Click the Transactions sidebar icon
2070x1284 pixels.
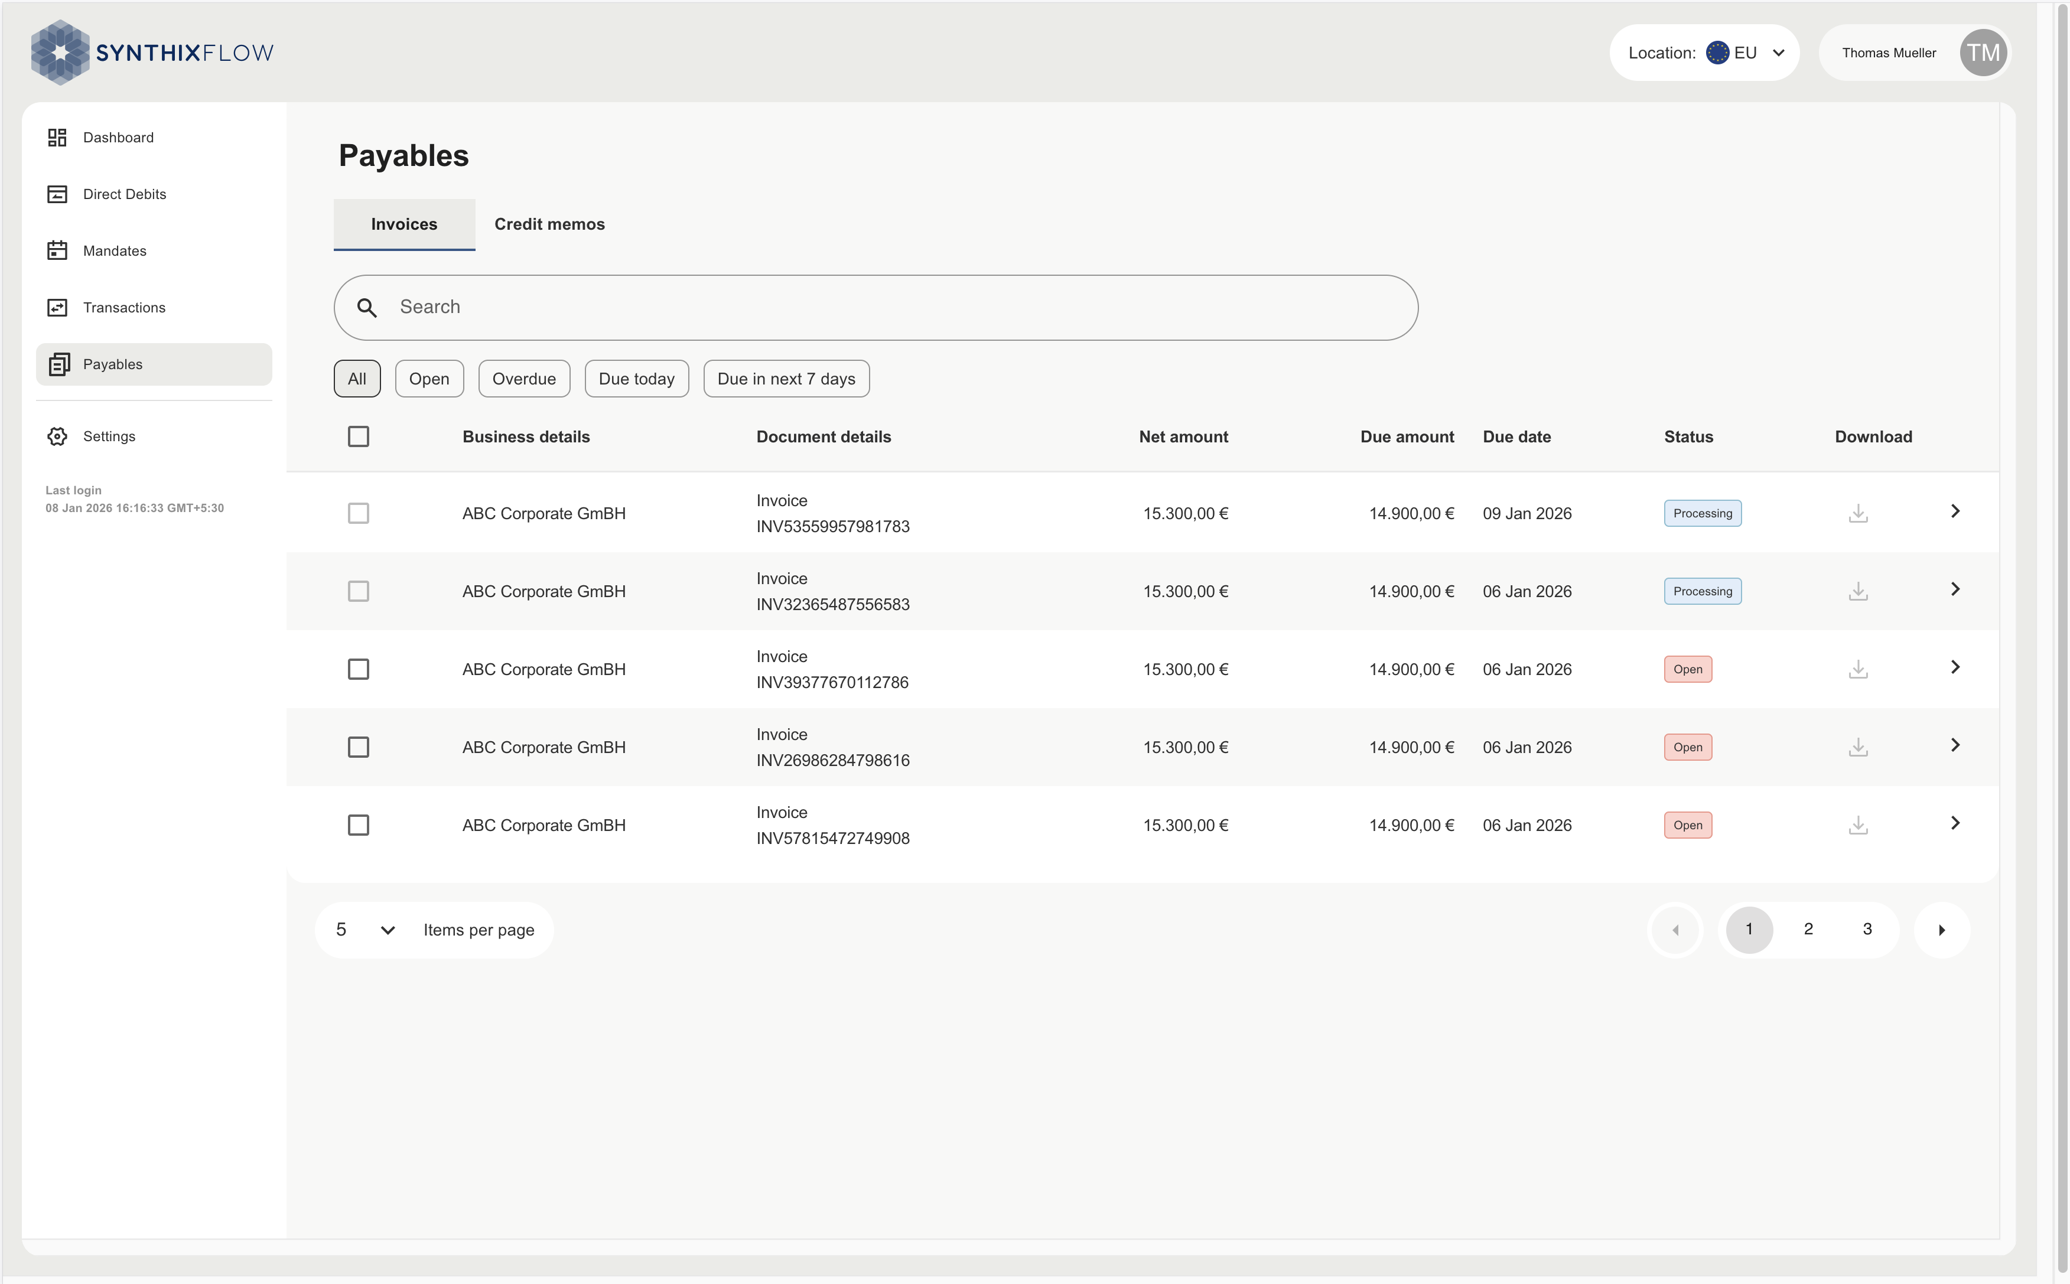(x=57, y=307)
